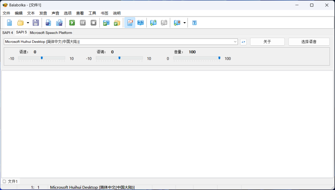
Task: Click the 音量 volume slider handle
Action: [x=219, y=58]
